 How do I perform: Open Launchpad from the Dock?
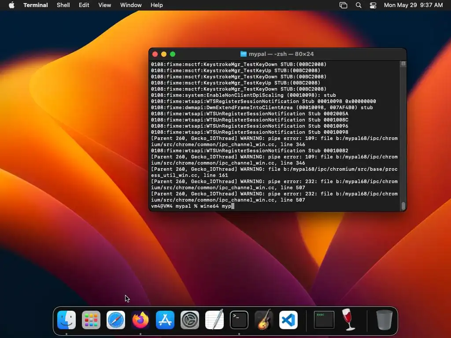(91, 320)
